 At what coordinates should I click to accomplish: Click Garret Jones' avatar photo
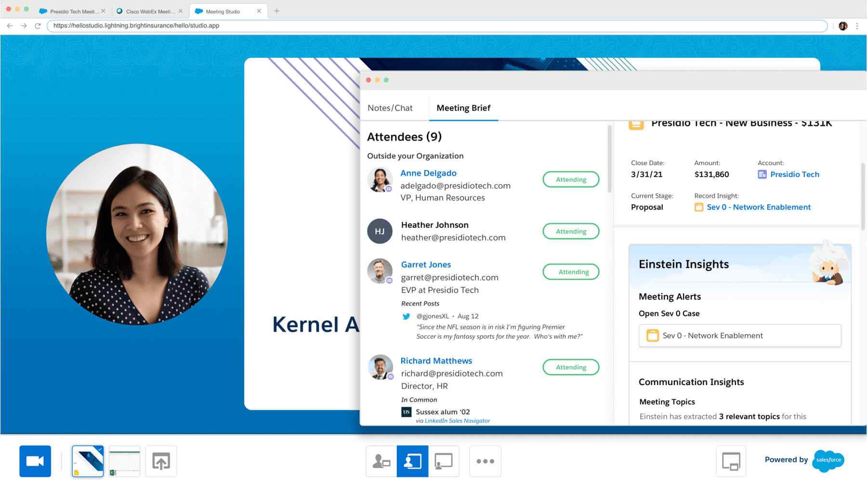coord(380,271)
